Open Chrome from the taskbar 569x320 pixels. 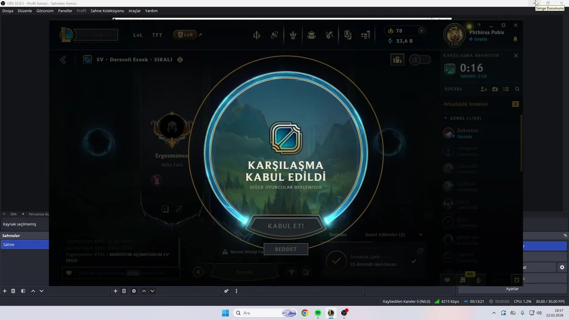coord(305,313)
